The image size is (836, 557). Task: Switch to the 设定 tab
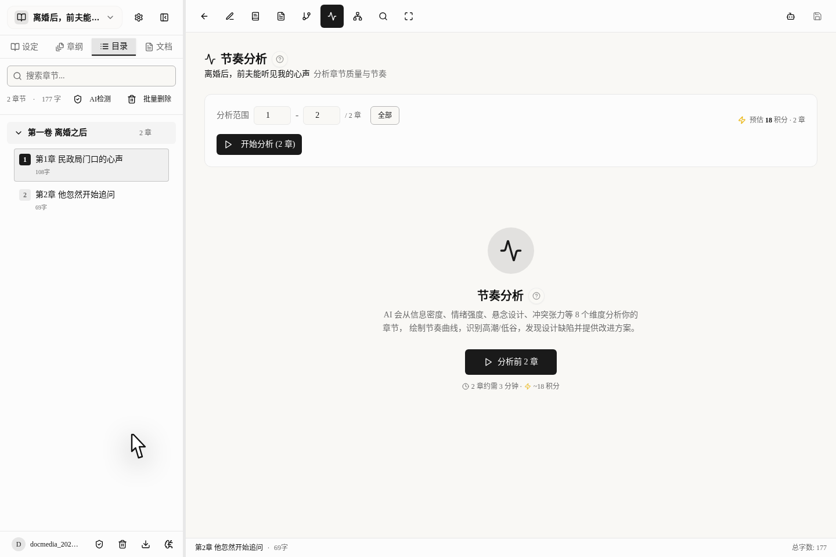[x=25, y=46]
